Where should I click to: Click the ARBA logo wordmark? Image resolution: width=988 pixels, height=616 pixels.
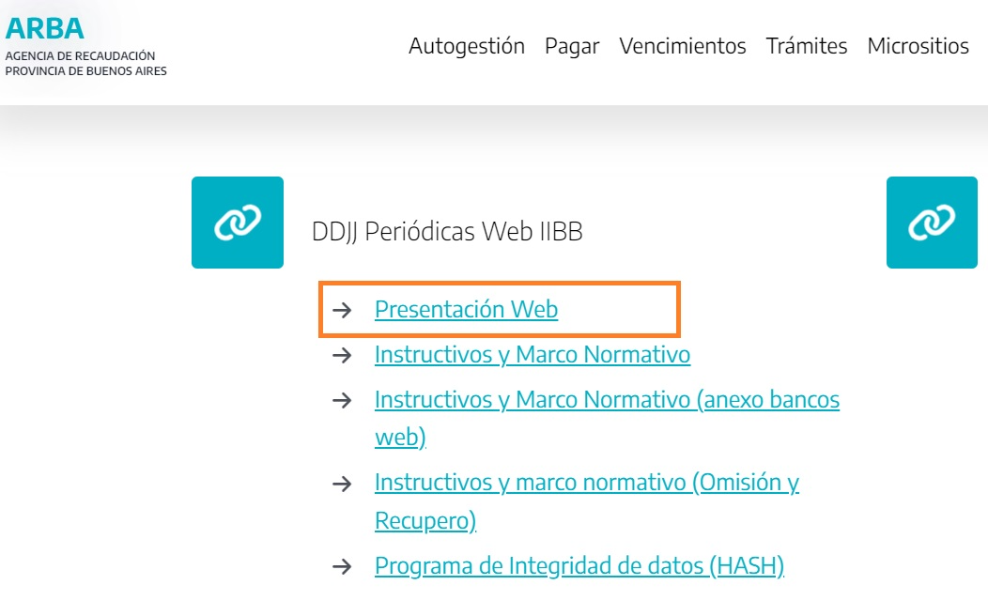tap(45, 28)
